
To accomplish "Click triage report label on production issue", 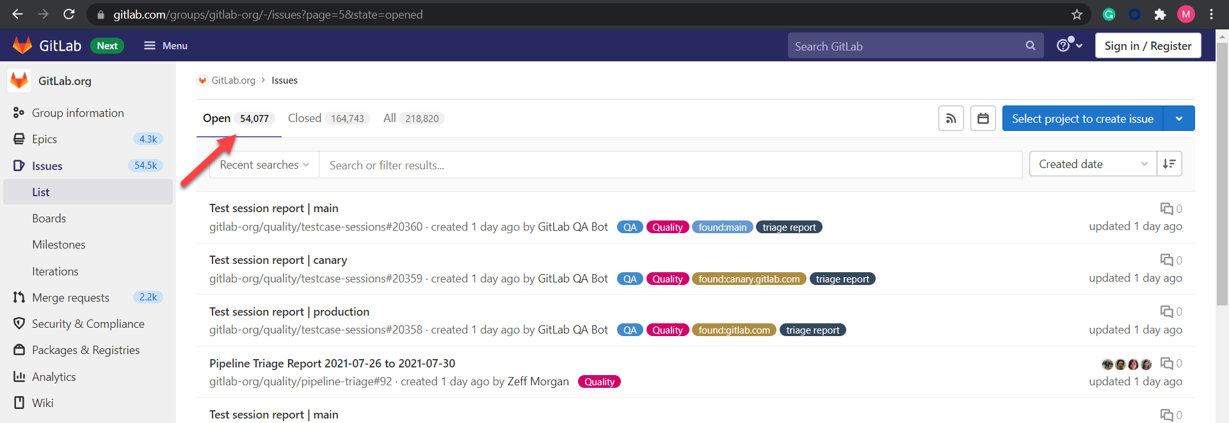I will [x=812, y=330].
